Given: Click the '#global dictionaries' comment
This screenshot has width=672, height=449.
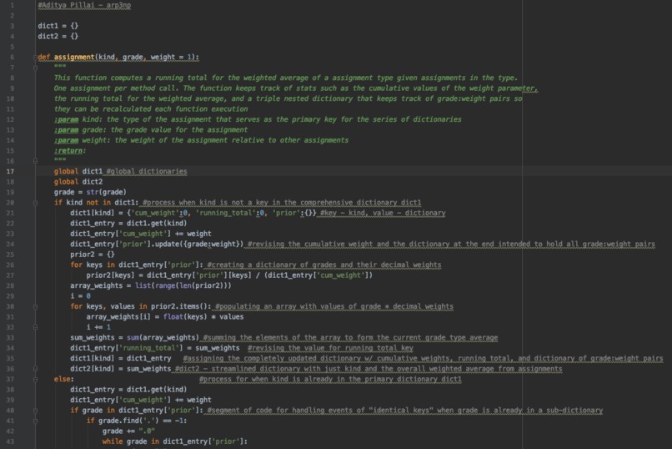Looking at the screenshot, I should tap(147, 172).
